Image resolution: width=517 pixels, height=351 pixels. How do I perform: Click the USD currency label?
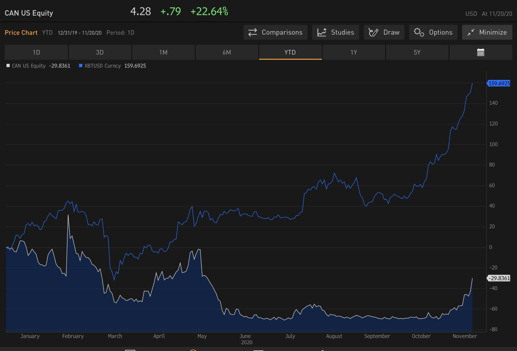pyautogui.click(x=471, y=14)
